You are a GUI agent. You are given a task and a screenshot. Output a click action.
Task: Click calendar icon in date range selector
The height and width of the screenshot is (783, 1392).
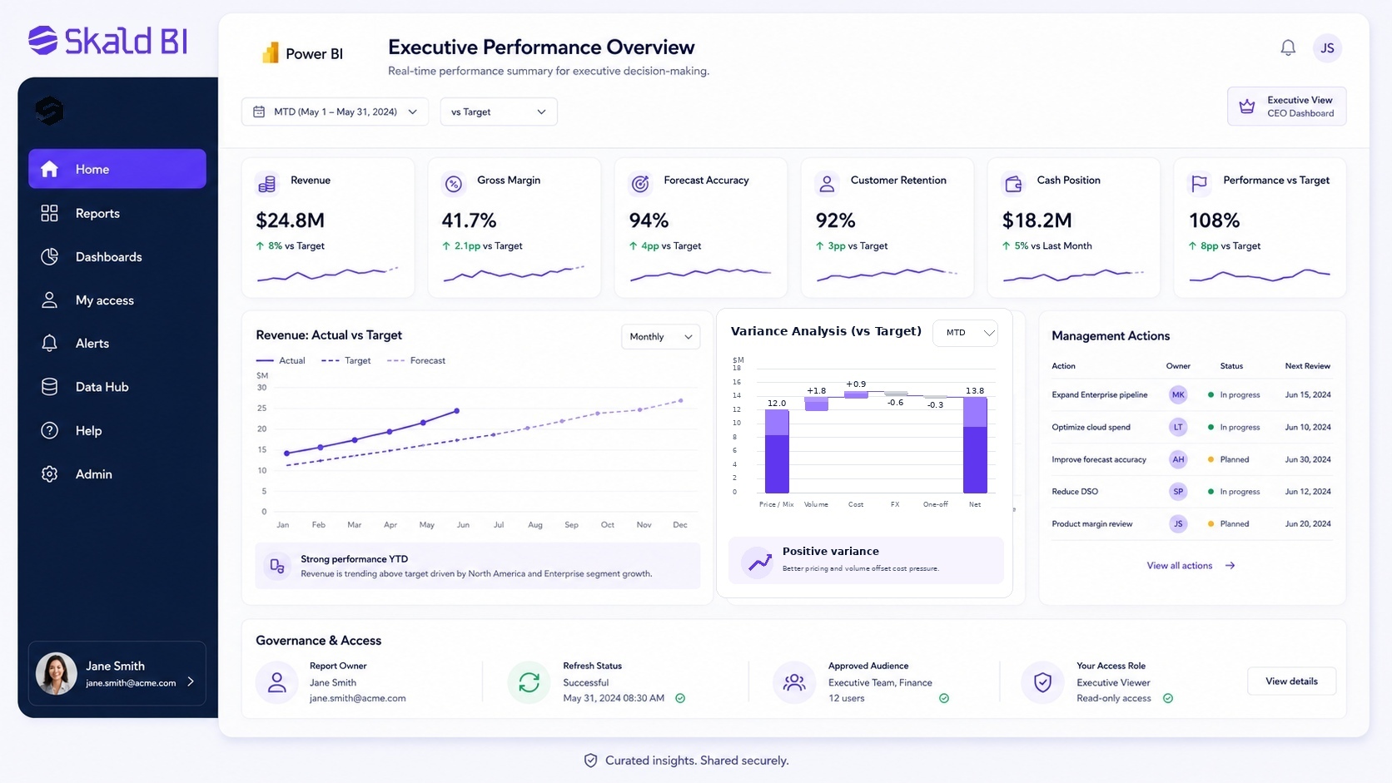click(x=259, y=112)
